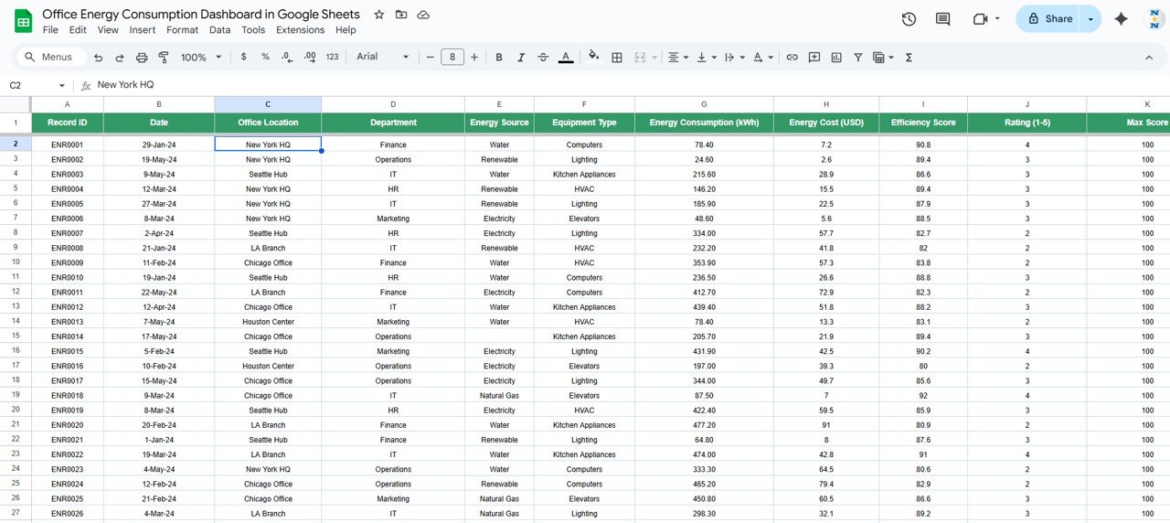Viewport: 1170px width, 523px height.
Task: Open the Extensions menu
Action: click(x=300, y=30)
